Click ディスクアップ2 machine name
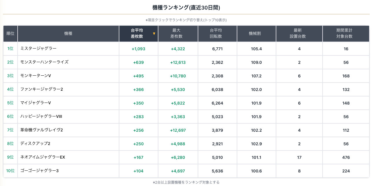This screenshot has height=186, width=372. [x=36, y=144]
